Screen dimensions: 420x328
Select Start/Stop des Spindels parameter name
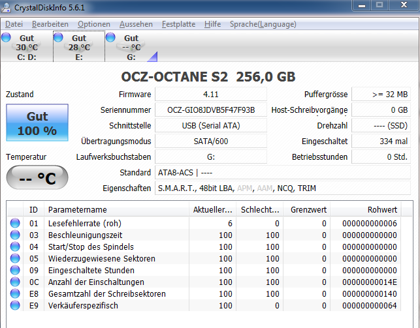click(91, 246)
